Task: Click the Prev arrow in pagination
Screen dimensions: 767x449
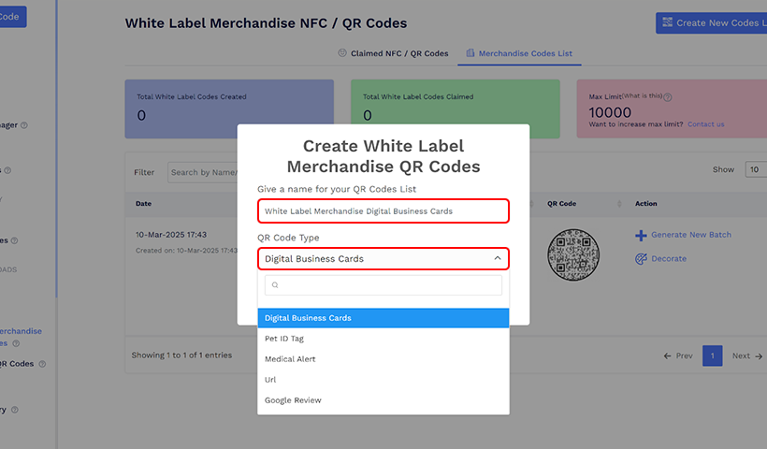Action: 667,356
